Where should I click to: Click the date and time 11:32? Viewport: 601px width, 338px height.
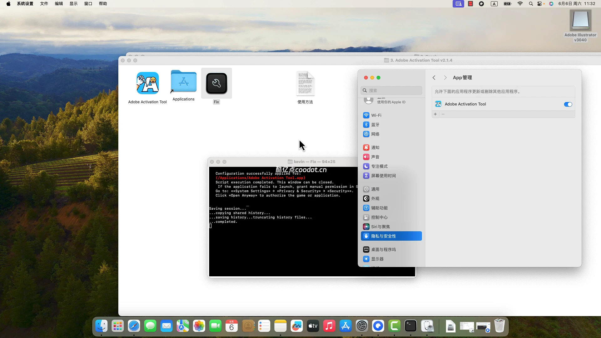[577, 4]
